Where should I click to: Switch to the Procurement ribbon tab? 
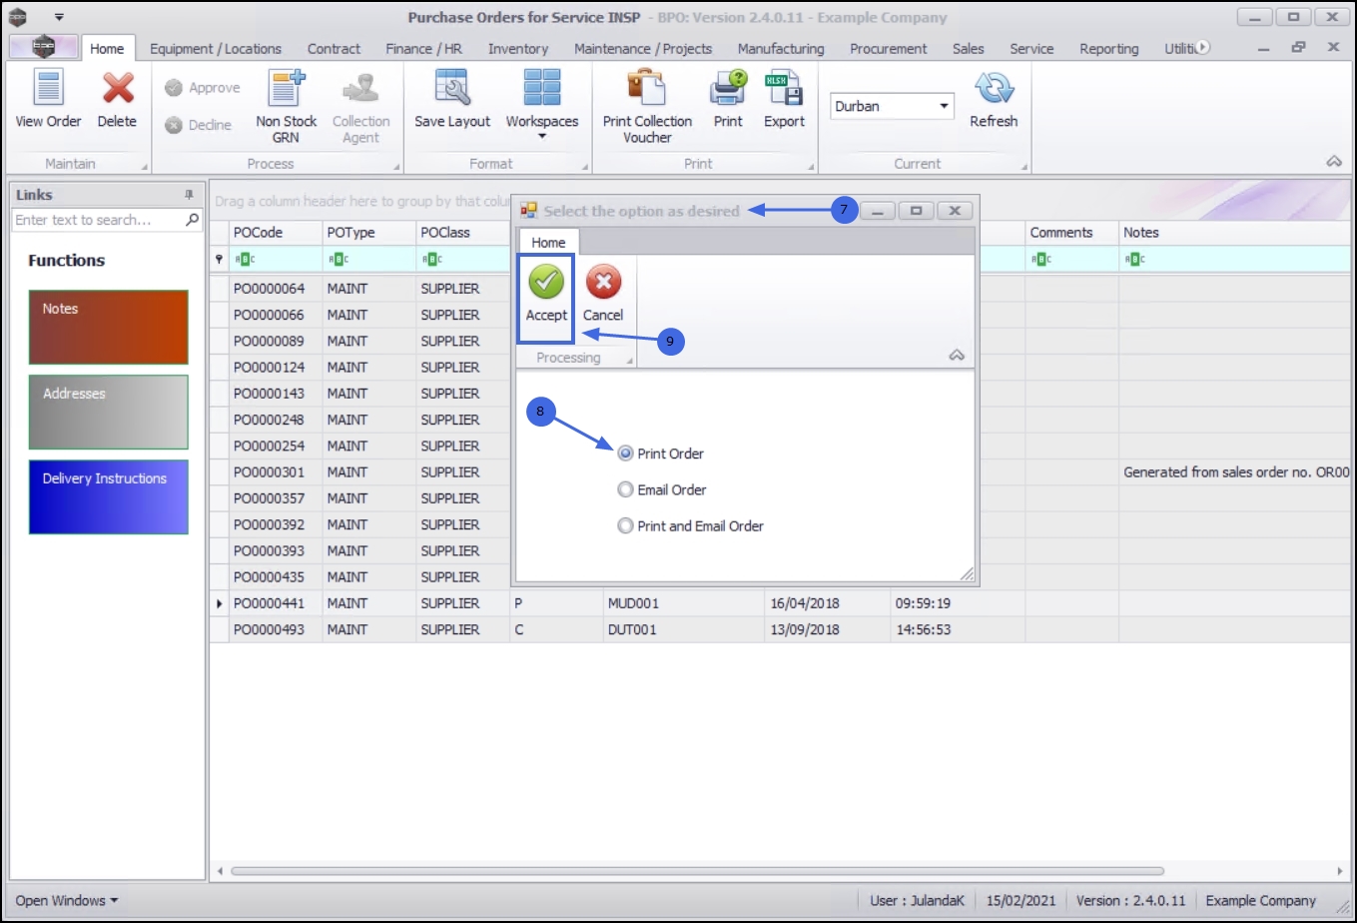pos(888,48)
